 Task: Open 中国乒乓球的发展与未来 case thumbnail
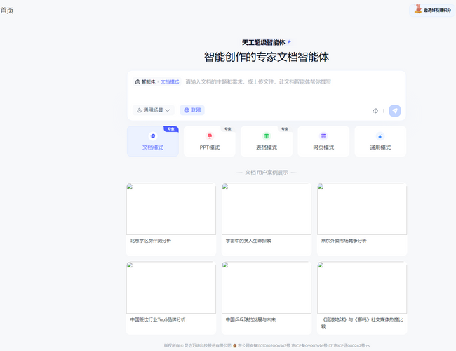pos(267,287)
